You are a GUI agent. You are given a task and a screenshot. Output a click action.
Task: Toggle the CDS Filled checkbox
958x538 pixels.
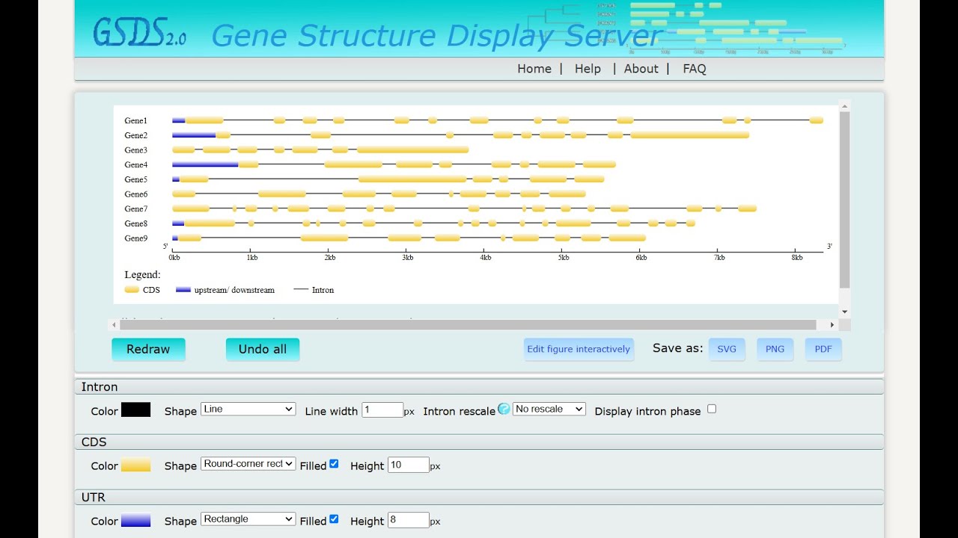334,464
